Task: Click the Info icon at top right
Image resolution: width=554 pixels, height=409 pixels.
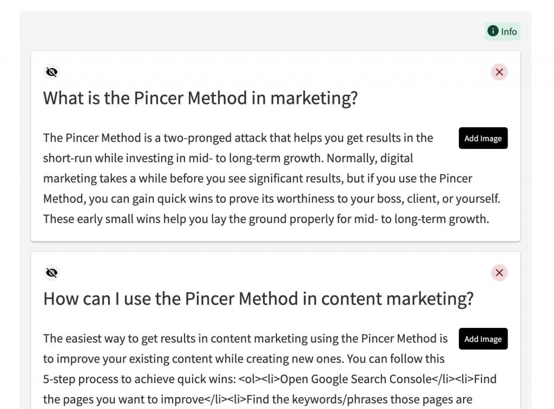Action: click(502, 31)
